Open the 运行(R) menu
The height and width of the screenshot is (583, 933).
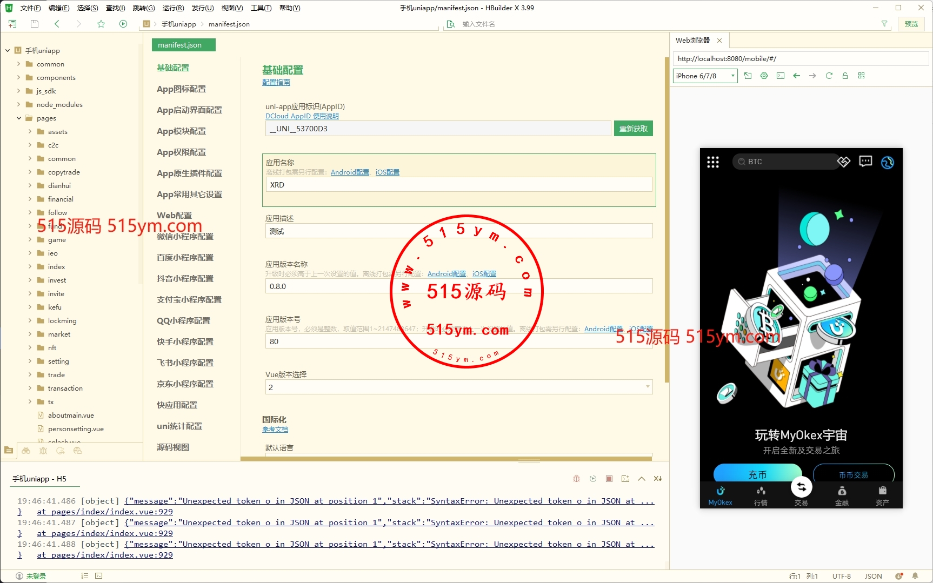(x=173, y=8)
